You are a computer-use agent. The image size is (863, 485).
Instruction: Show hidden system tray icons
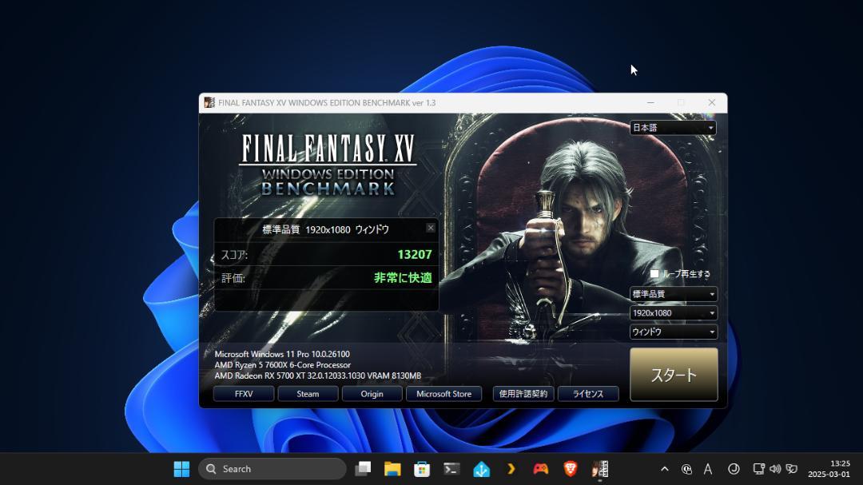[x=665, y=469]
